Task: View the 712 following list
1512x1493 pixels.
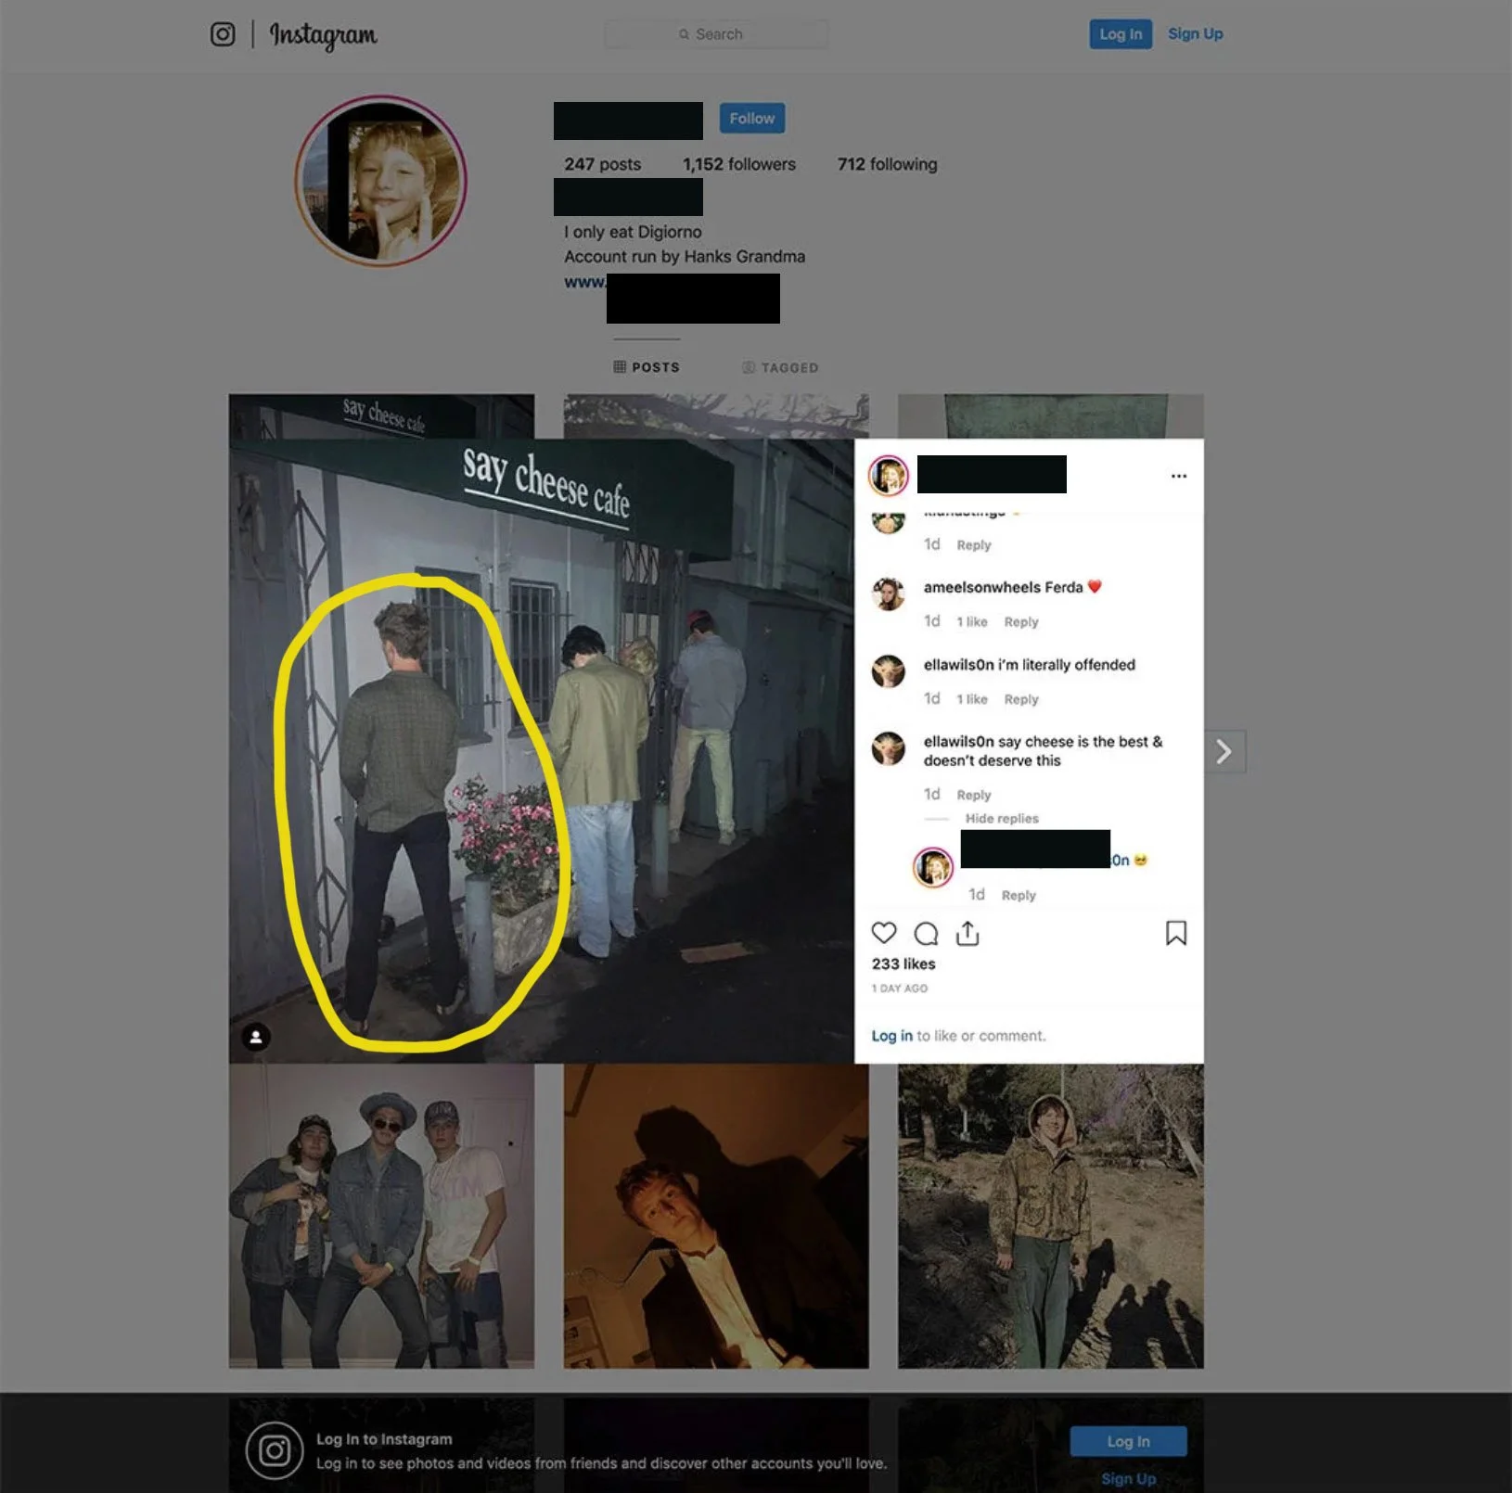Action: tap(887, 164)
